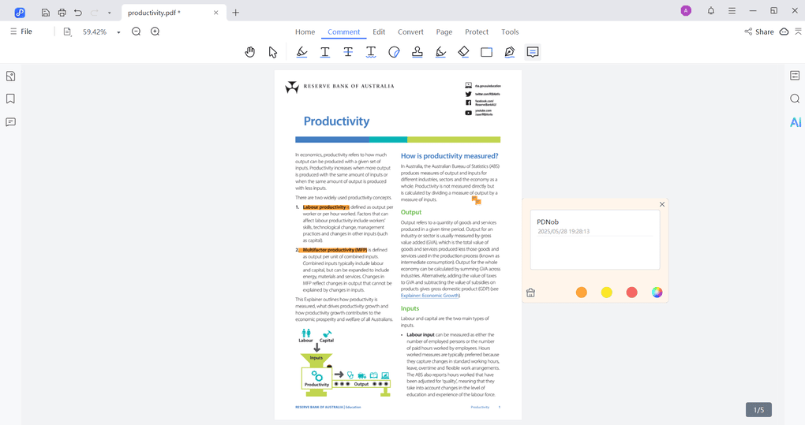This screenshot has width=805, height=425.
Task: Open the bookmarks panel in left sidebar
Action: click(x=10, y=99)
